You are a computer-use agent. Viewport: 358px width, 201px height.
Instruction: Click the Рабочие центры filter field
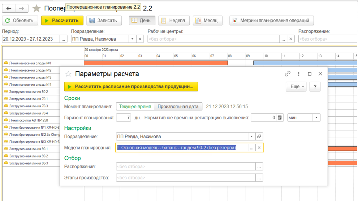(x=213, y=39)
